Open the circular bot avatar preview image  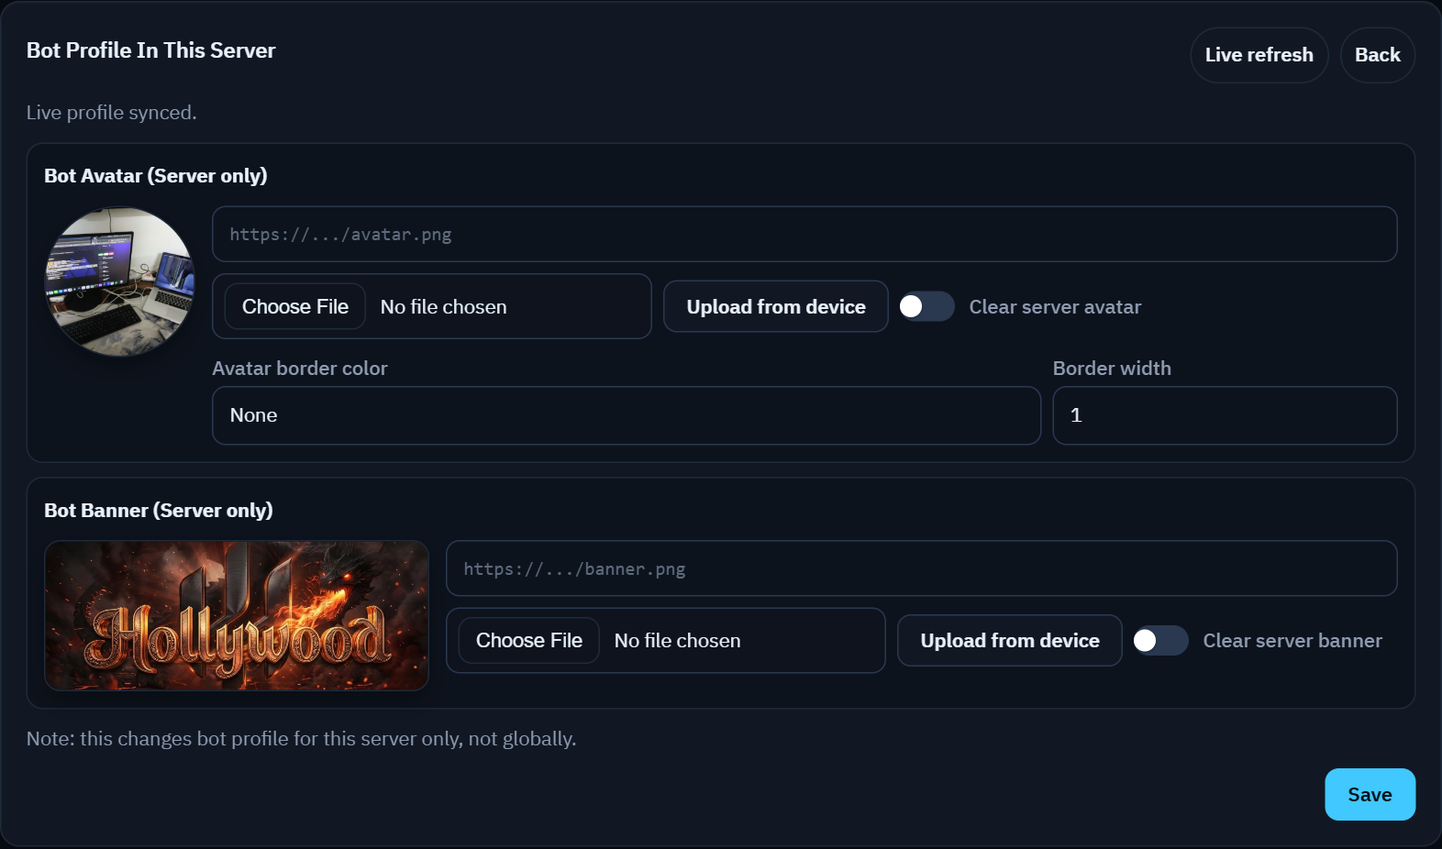click(120, 281)
